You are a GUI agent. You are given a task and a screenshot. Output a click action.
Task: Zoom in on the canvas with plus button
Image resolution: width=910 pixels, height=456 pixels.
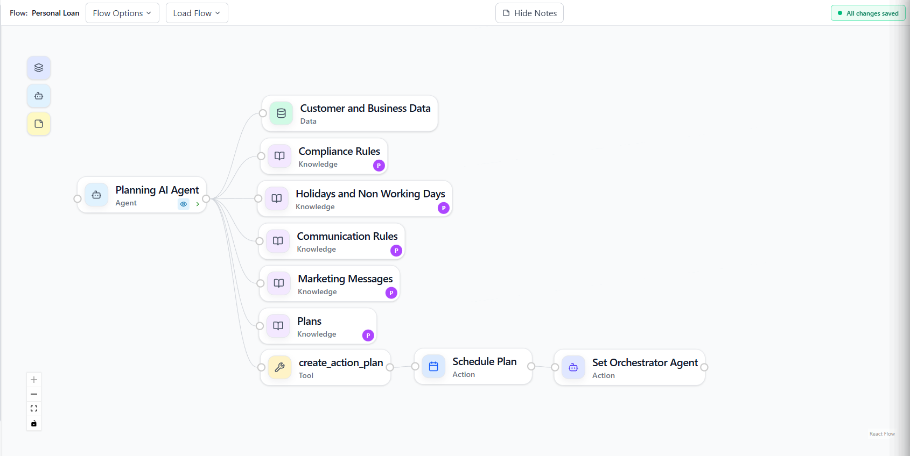click(x=34, y=380)
